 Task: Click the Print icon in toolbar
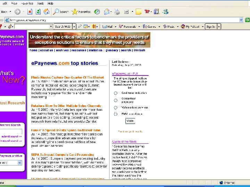[117, 12]
